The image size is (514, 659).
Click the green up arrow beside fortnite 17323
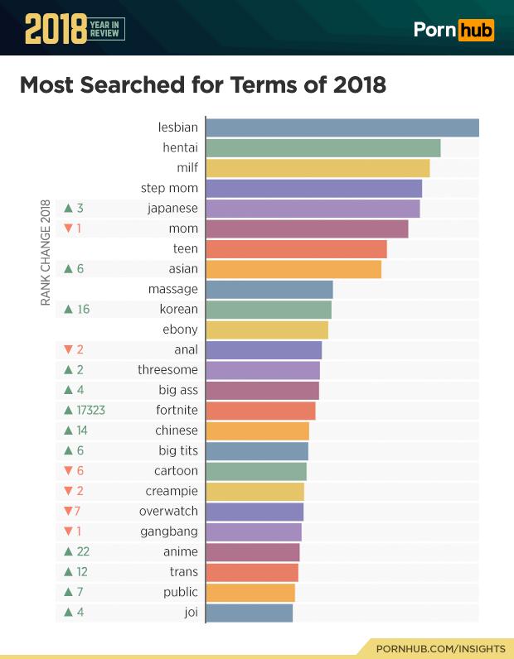[x=68, y=410]
